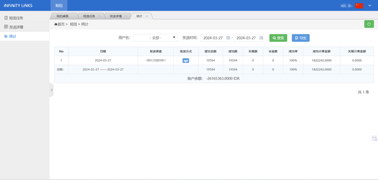Click the 发送详情 sidebar icon
The height and width of the screenshot is (180, 378).
click(x=6, y=27)
